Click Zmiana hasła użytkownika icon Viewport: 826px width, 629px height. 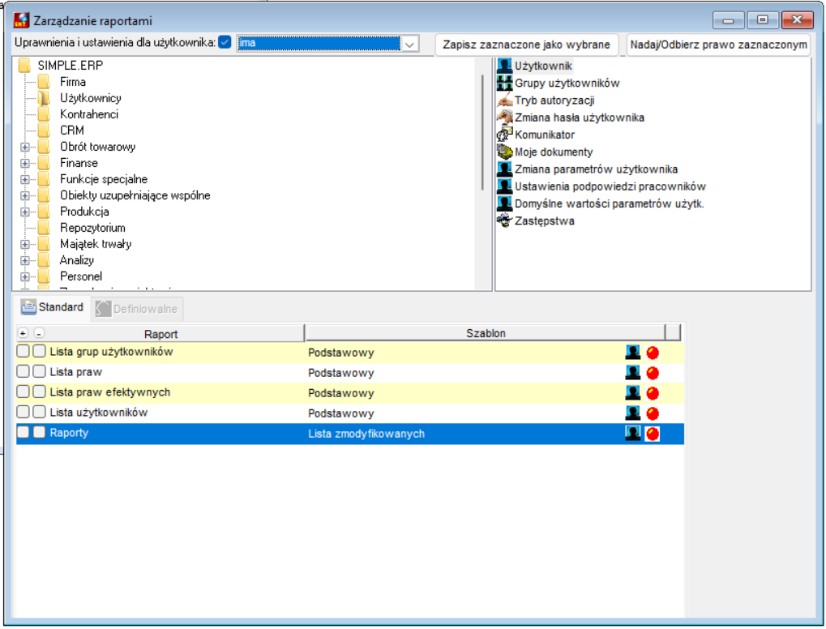504,117
